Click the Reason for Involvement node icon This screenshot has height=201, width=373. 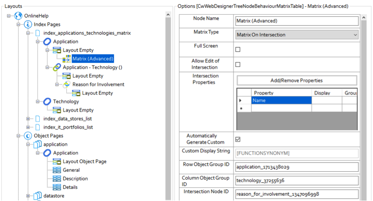click(66, 85)
